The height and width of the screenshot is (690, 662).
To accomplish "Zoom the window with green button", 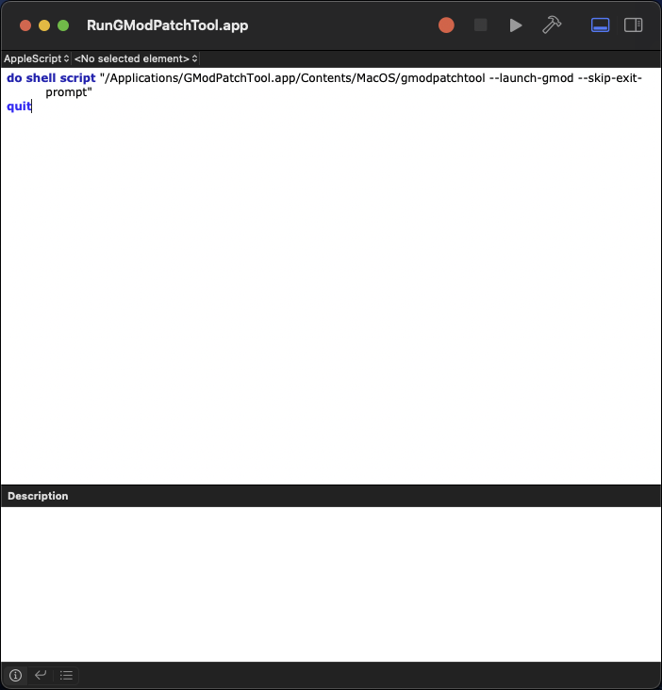I will pos(63,25).
